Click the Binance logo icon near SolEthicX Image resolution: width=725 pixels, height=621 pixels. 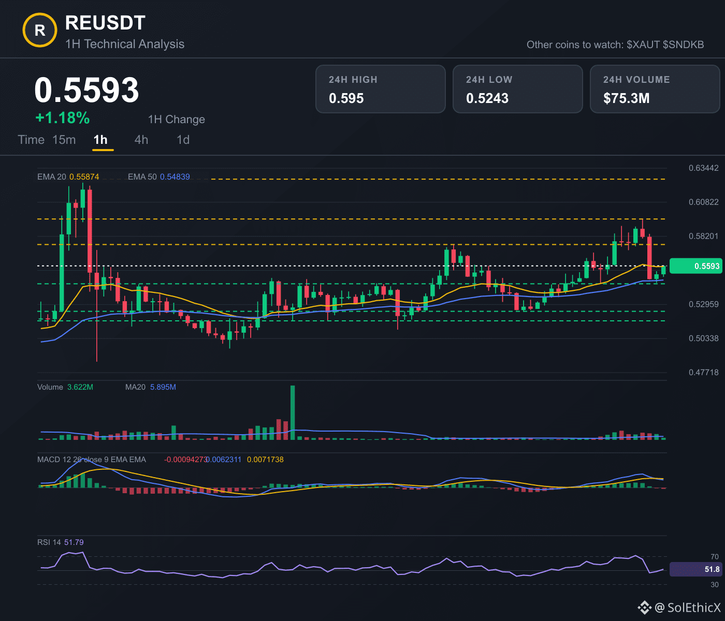(645, 607)
